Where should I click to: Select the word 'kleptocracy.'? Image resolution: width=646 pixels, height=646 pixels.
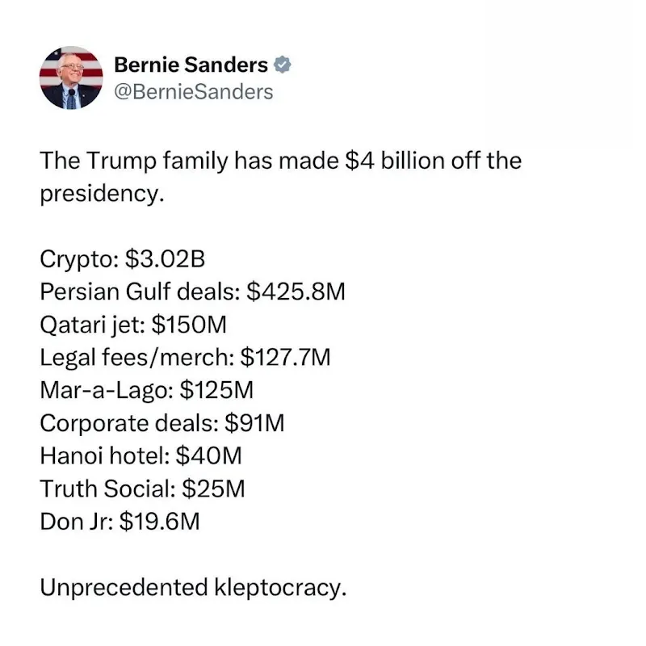[280, 588]
